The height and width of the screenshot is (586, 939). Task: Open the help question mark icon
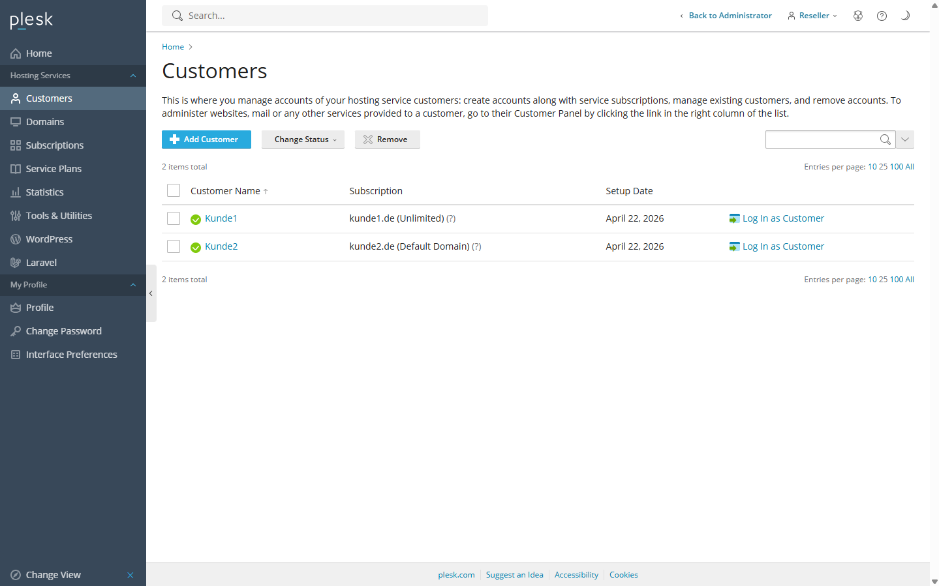coord(882,16)
